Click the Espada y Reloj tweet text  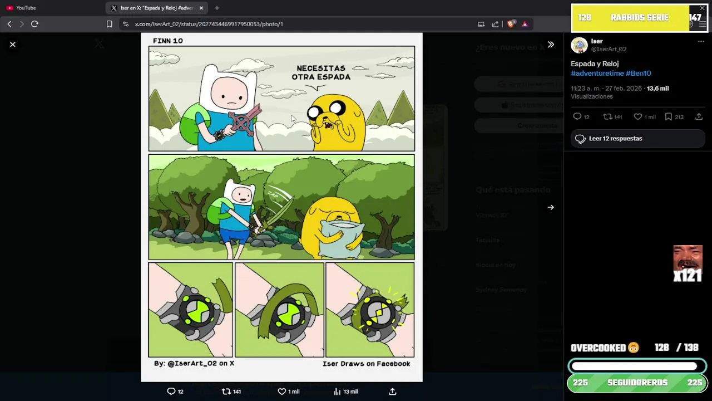click(x=595, y=63)
